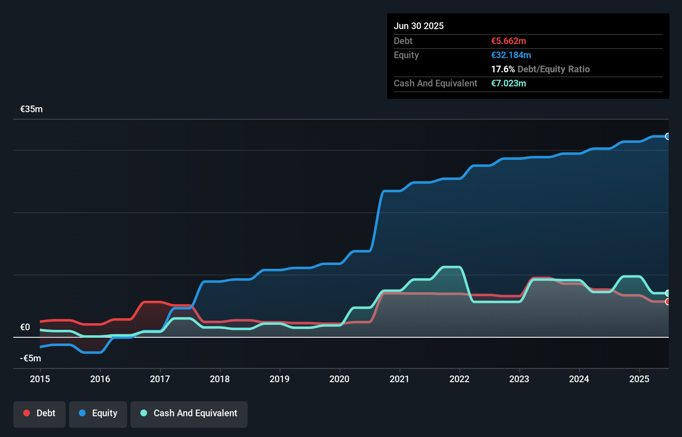Screen dimensions: 682x437
Task: Collapse the Cash And Equivalent tooltip row
Action: point(527,83)
